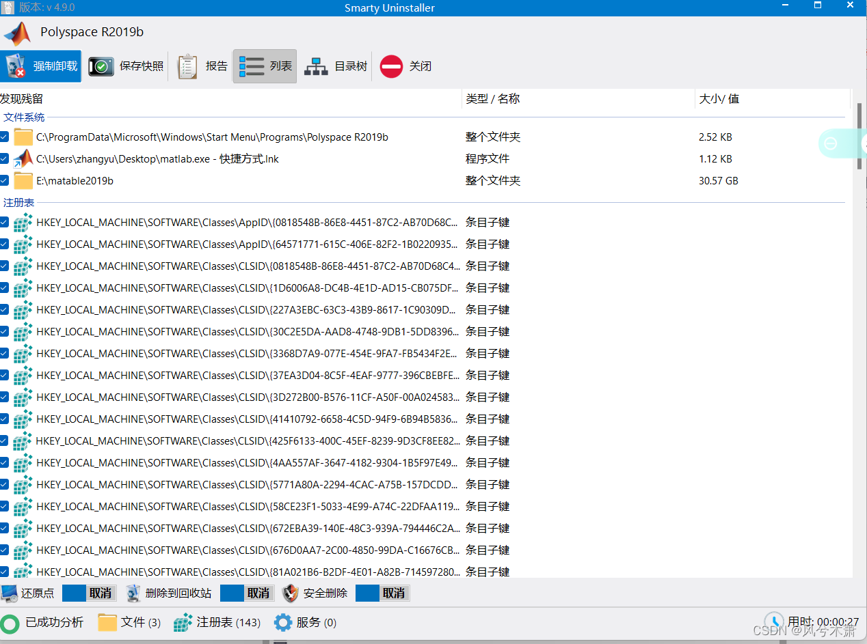Click the vertical scrollbar thumb on the right
The image size is (867, 644).
tap(859, 137)
